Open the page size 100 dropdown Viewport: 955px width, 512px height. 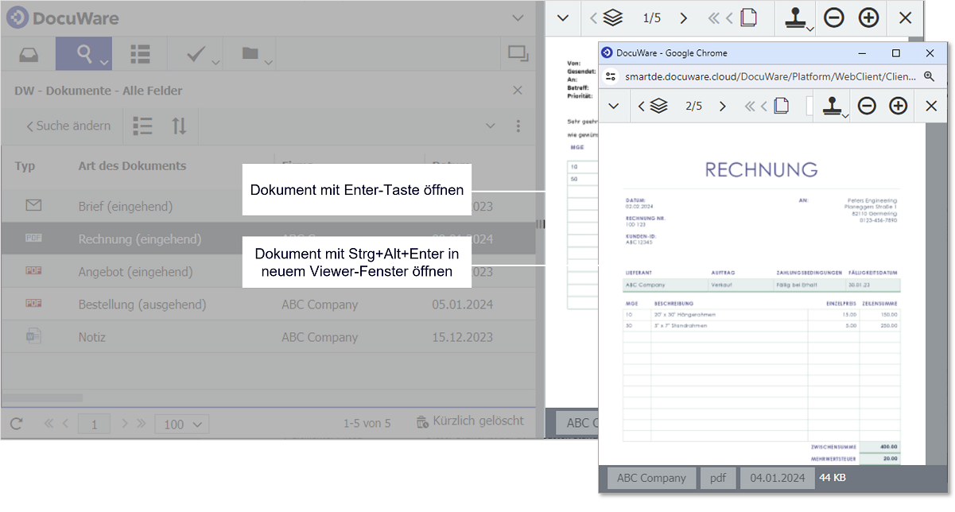[x=181, y=424]
